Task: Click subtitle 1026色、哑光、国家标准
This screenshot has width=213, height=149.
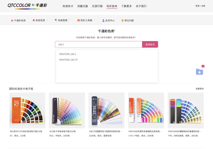Action: pyautogui.click(x=100, y=136)
